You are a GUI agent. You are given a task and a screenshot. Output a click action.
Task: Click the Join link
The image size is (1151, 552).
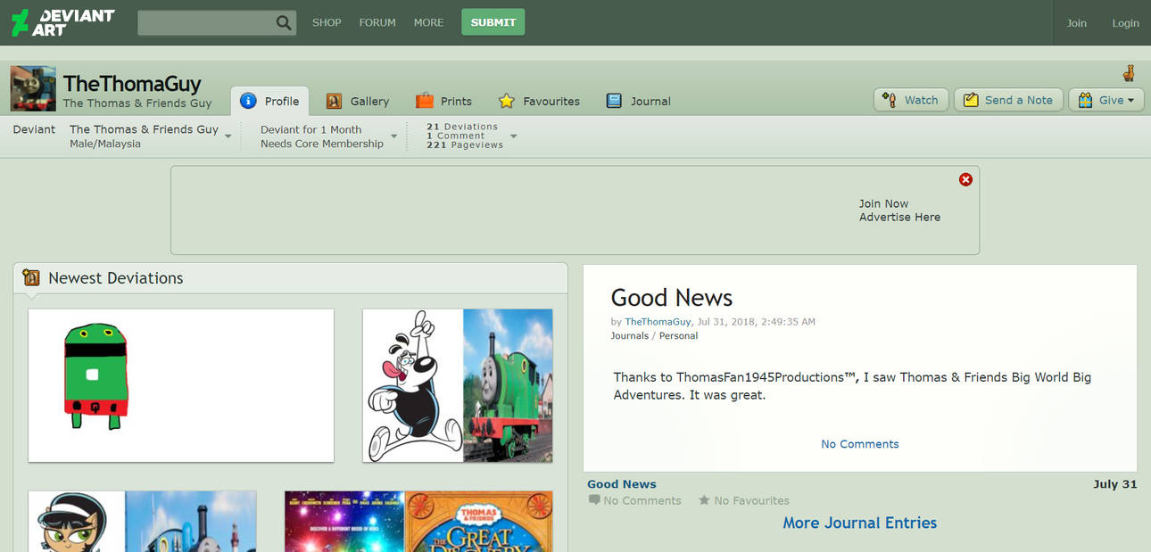(1077, 23)
